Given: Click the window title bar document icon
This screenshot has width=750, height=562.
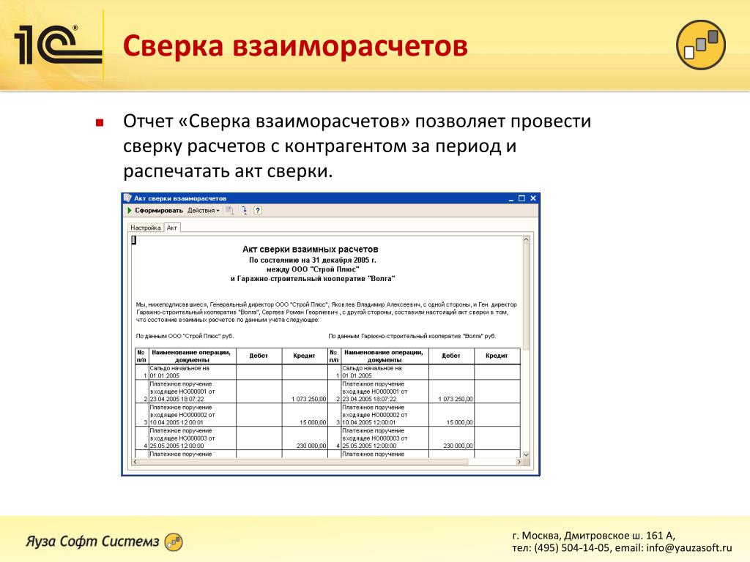Looking at the screenshot, I should click(x=127, y=198).
